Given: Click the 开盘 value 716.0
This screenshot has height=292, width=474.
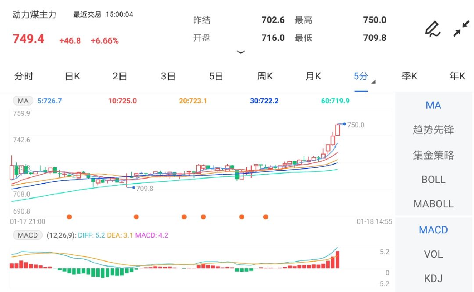Looking at the screenshot, I should point(273,38).
